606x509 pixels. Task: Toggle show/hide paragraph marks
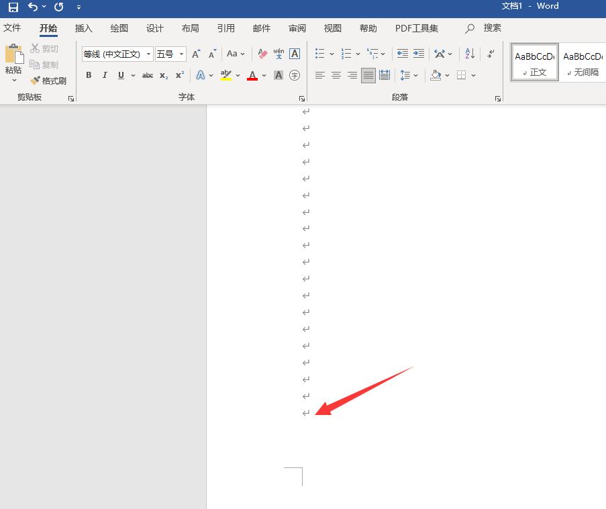tap(491, 54)
